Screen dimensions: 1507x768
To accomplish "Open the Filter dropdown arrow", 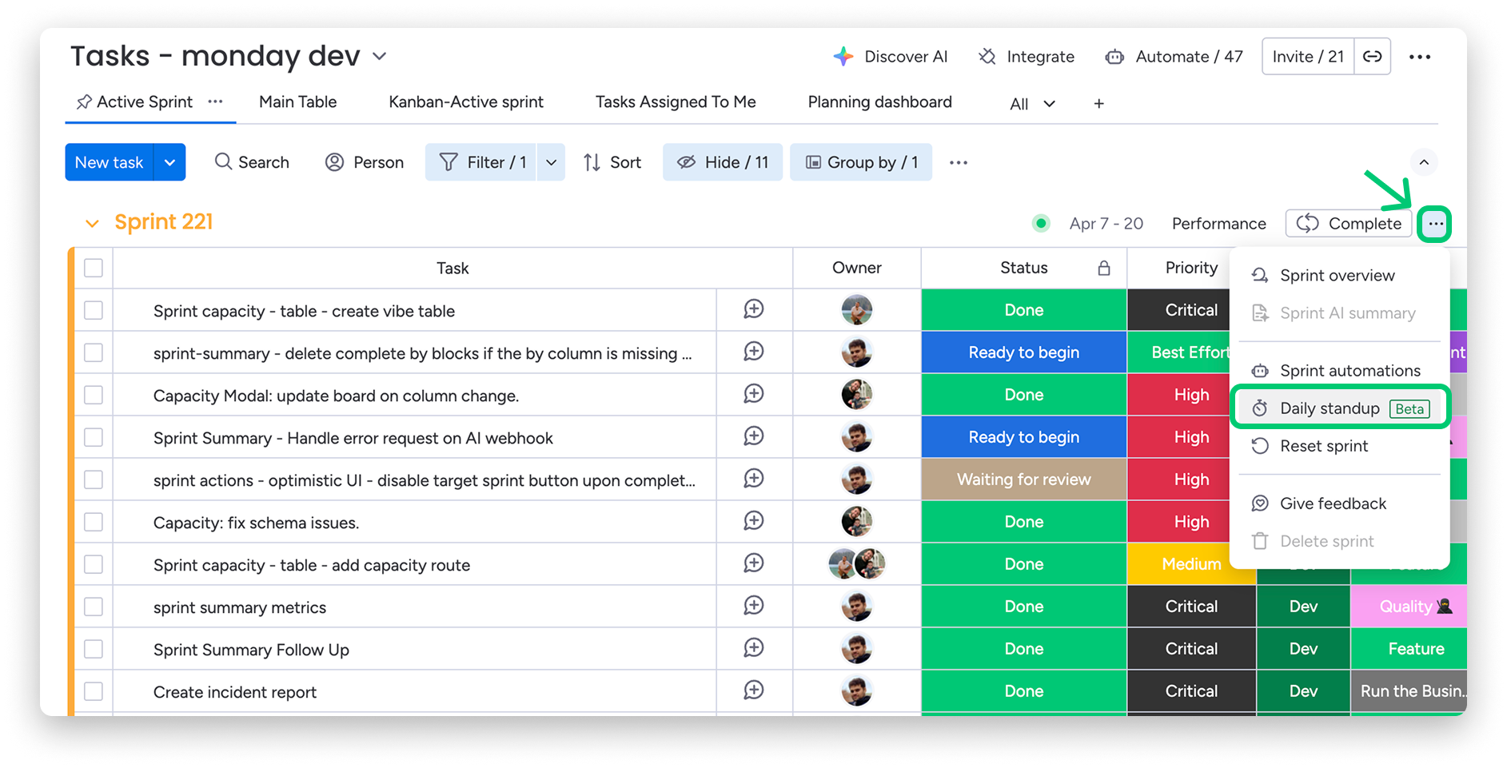I will pyautogui.click(x=551, y=162).
